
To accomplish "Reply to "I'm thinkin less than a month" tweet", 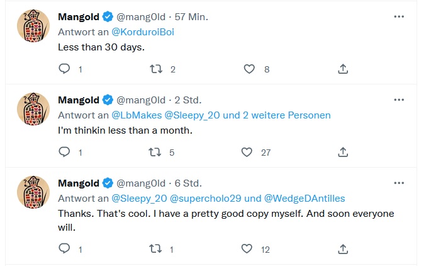I will coord(64,152).
